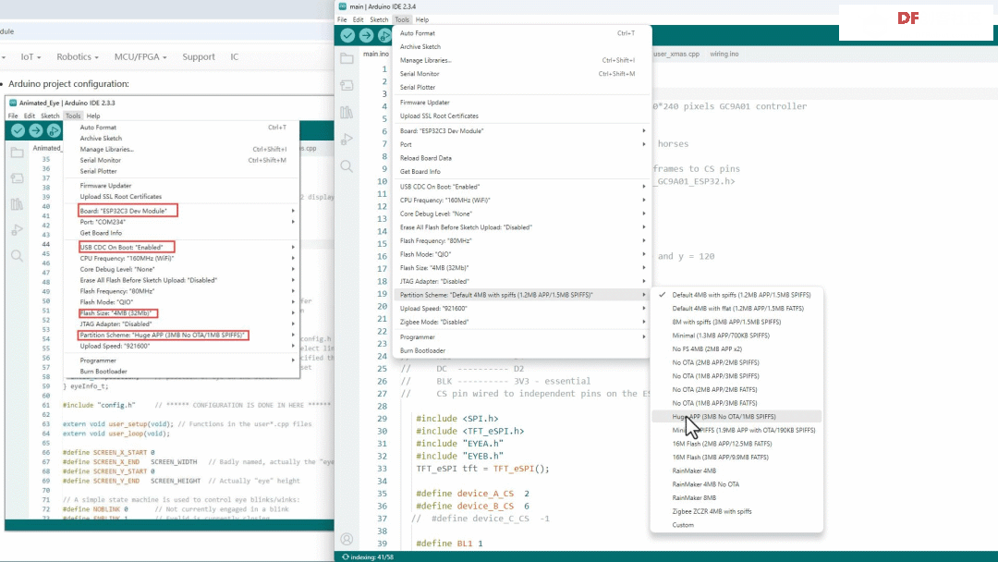Image resolution: width=998 pixels, height=562 pixels.
Task: Open the Search icon in main sidebar
Action: click(x=347, y=166)
